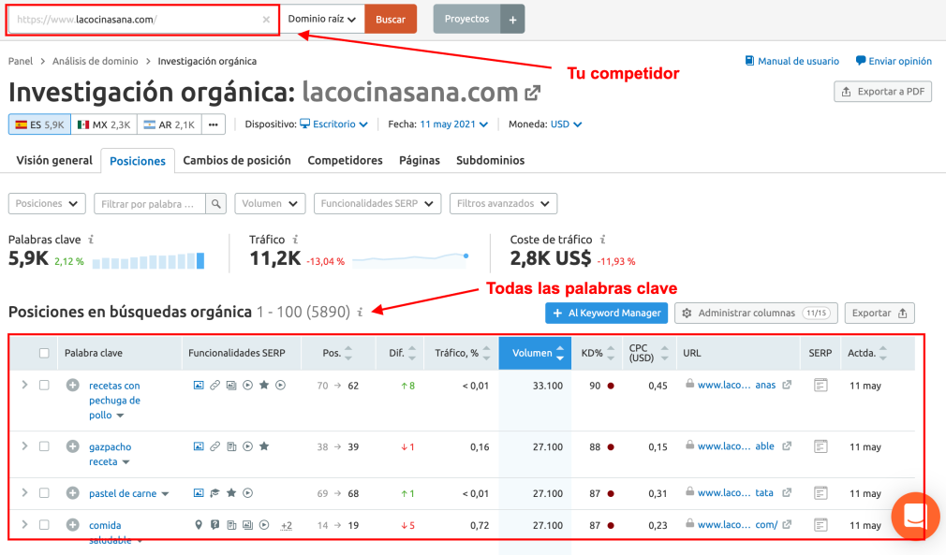
Task: Click info icon next to Palabras clave
Action: 91,240
